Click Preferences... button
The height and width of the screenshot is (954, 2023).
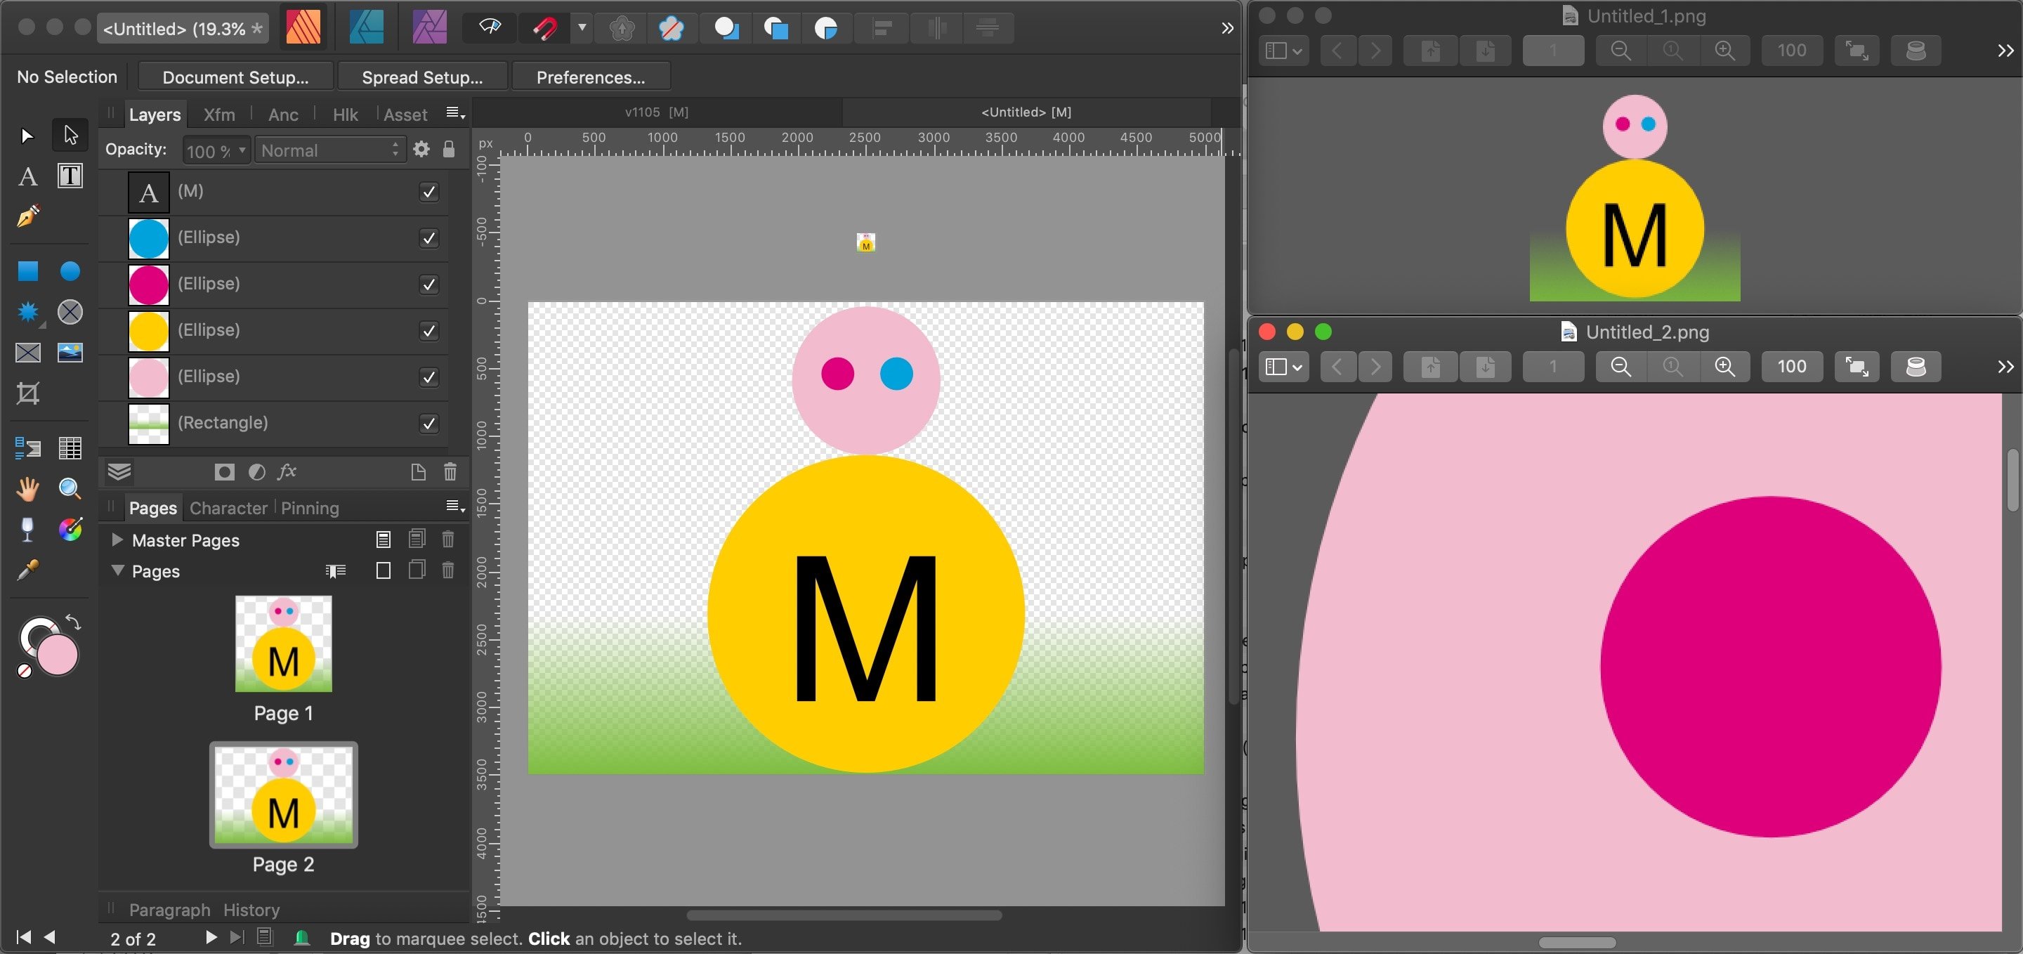click(591, 77)
